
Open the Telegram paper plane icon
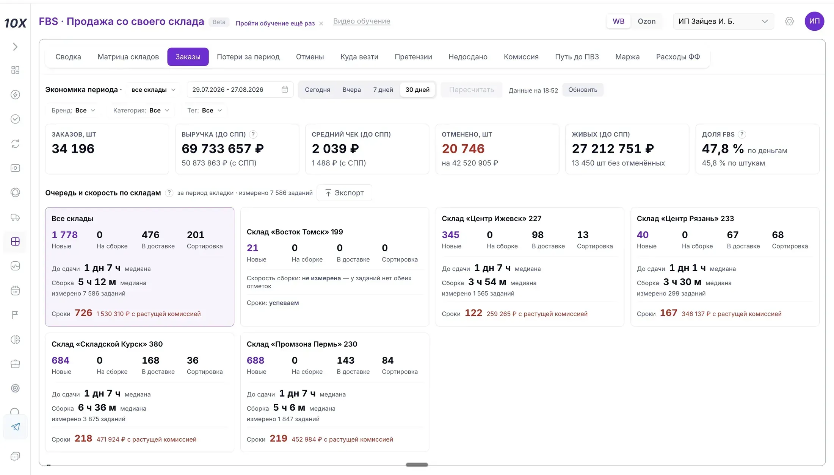15,427
